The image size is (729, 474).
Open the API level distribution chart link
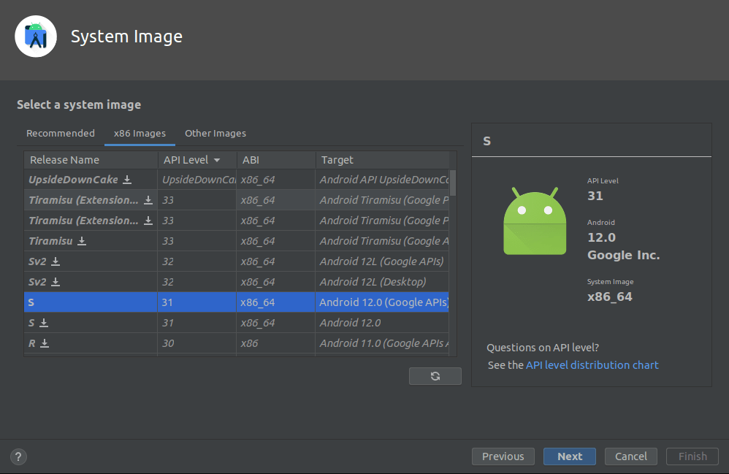pyautogui.click(x=592, y=365)
